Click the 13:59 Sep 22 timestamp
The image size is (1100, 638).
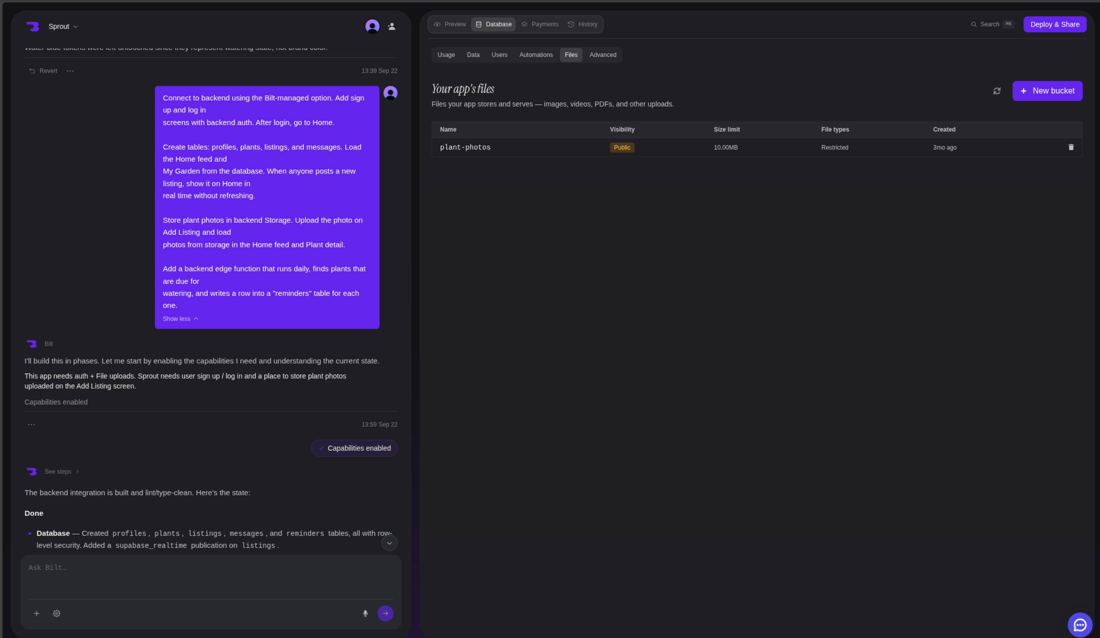(379, 424)
